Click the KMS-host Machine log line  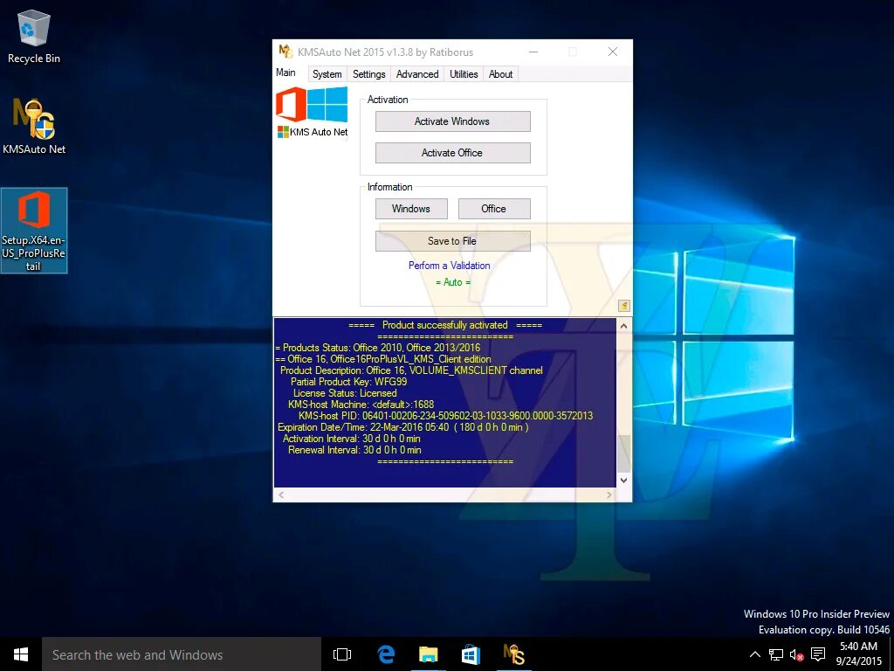pos(361,405)
